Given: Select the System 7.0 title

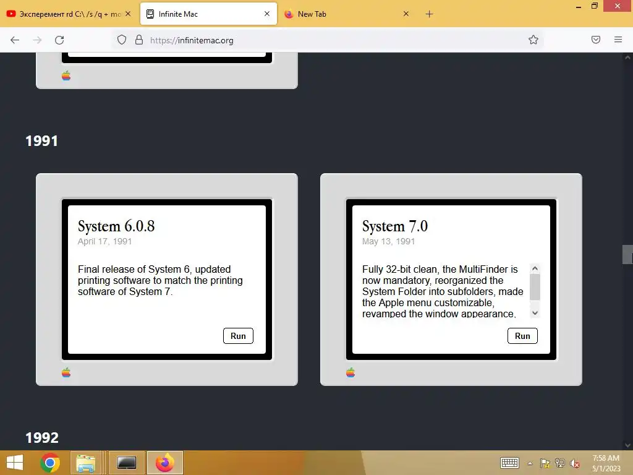Looking at the screenshot, I should click(x=395, y=226).
